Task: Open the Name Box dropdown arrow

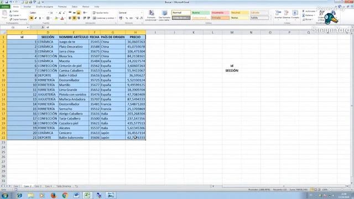Action: click(x=28, y=27)
